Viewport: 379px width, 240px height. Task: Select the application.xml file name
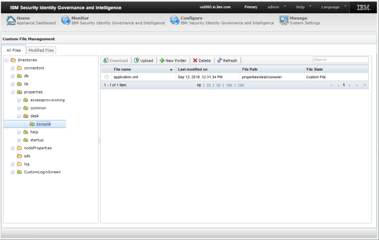click(126, 77)
